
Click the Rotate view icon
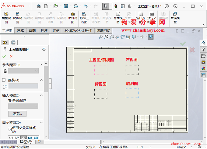tap(123, 37)
